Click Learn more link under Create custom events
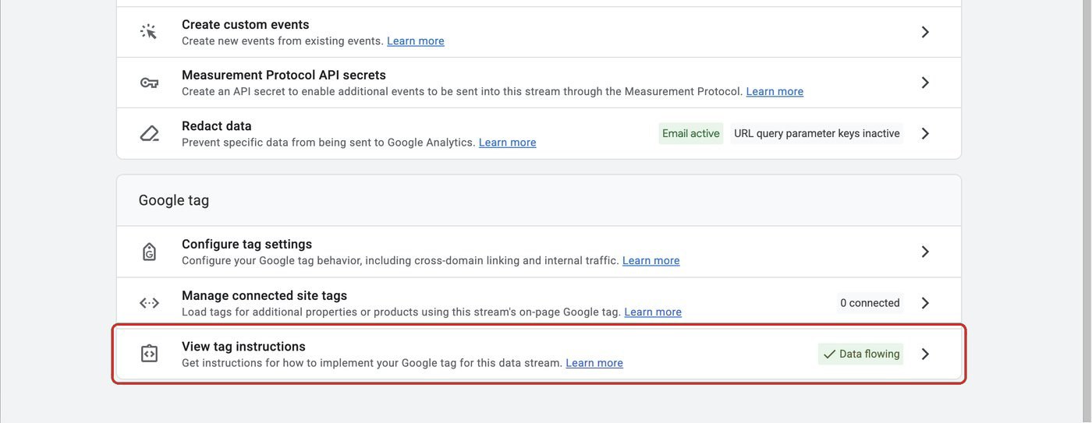The image size is (1092, 423). pyautogui.click(x=416, y=41)
